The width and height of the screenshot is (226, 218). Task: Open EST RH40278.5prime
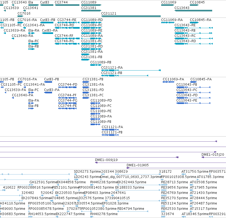[x=104, y=214]
